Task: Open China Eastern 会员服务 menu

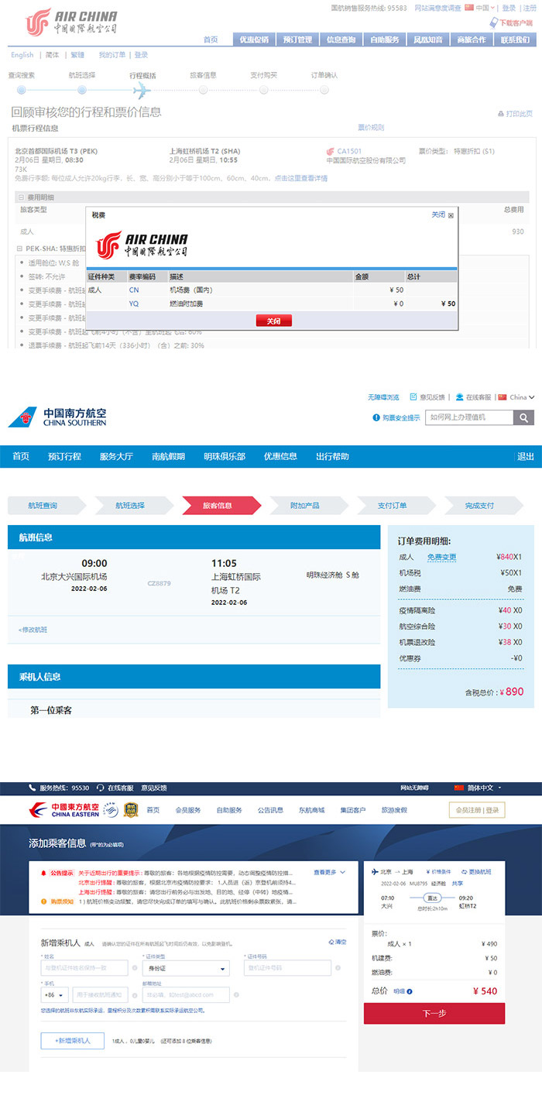Action: click(x=188, y=810)
